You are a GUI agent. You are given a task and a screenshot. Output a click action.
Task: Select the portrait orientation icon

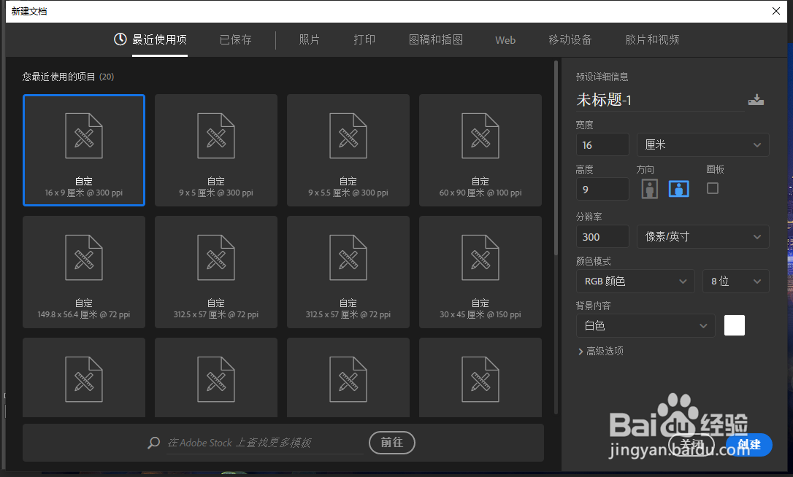(649, 188)
